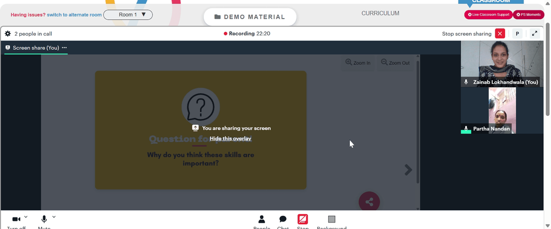Mute with the microphone icon
Viewport: 551px width, 229px height.
pos(44,219)
